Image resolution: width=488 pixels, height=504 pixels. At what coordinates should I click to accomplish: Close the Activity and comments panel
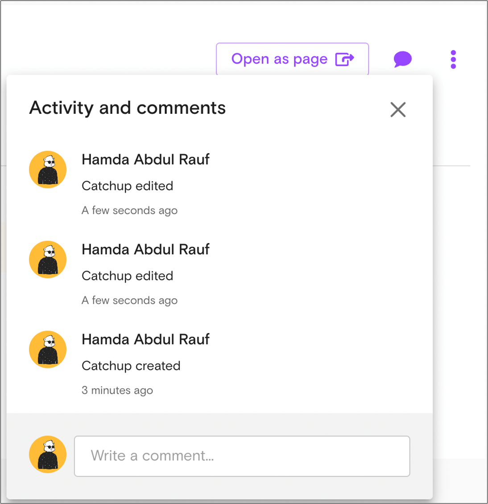[398, 110]
